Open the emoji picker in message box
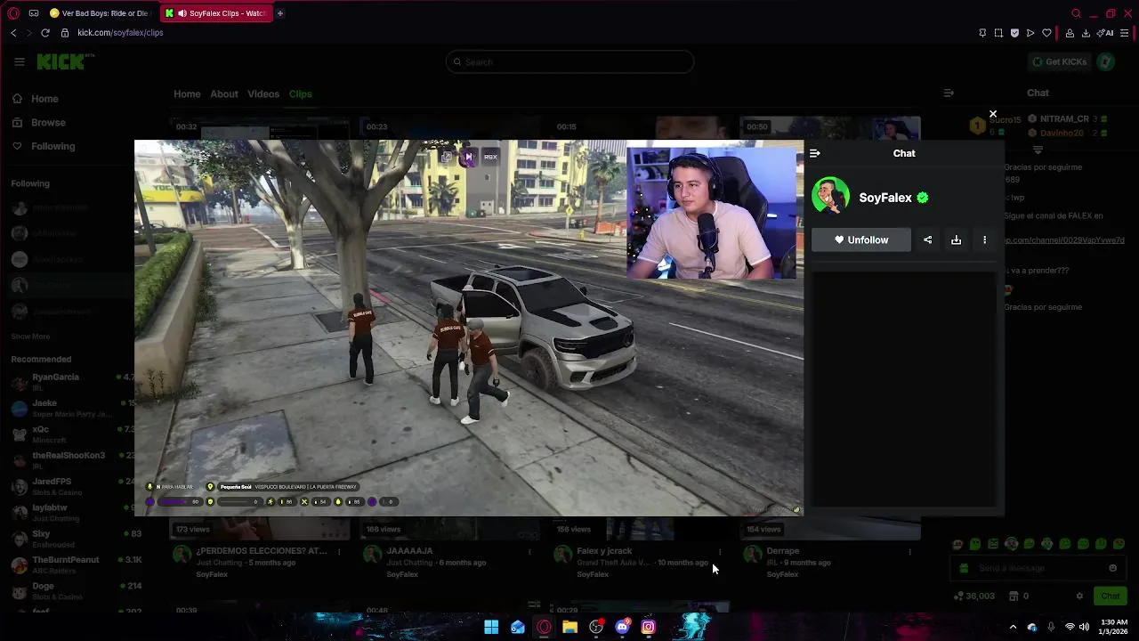The width and height of the screenshot is (1139, 641). coord(1112,568)
